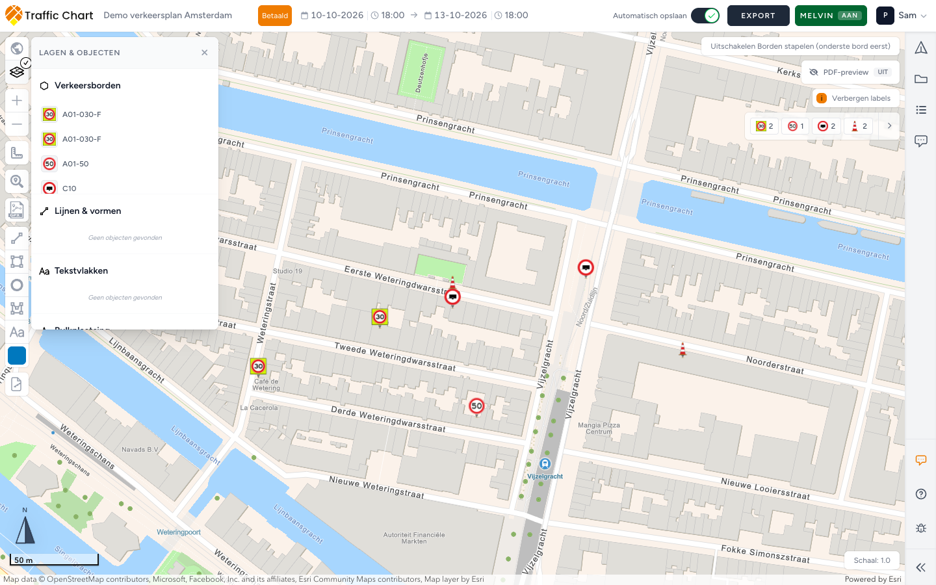Image resolution: width=936 pixels, height=585 pixels.
Task: Open the folder panel in right sidebar
Action: tap(921, 79)
